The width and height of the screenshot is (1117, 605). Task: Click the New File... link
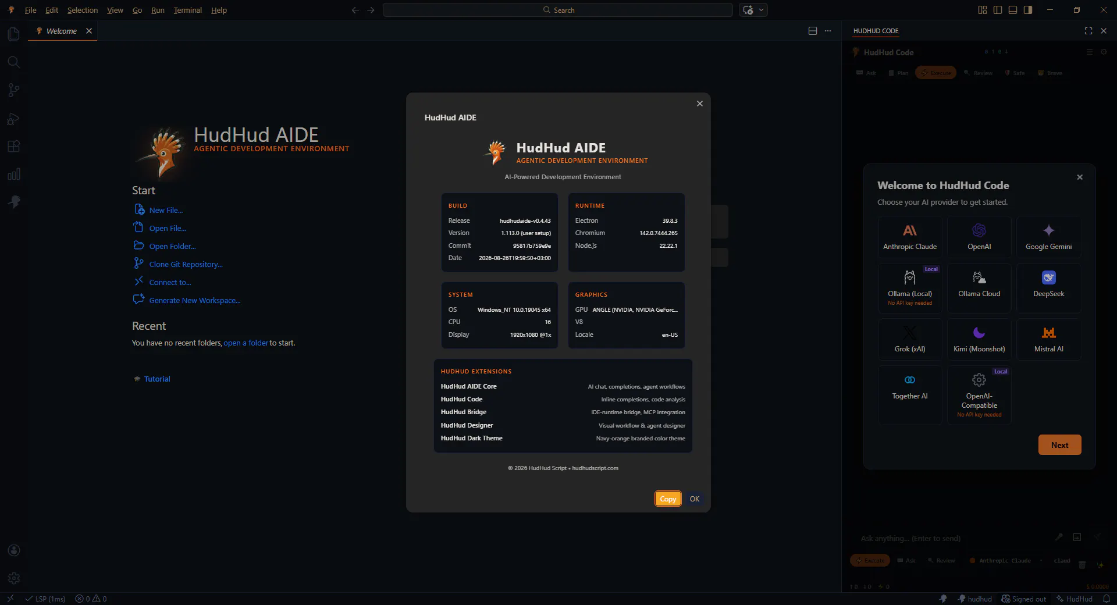166,210
